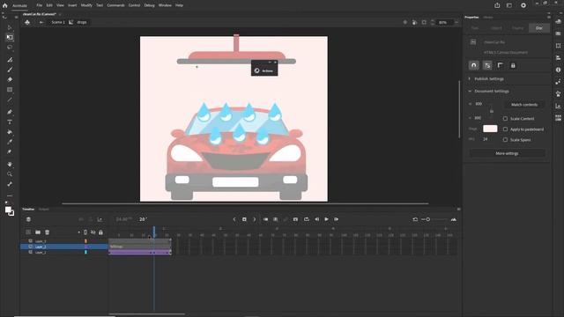Toggle Loop playback in timeline
The image size is (564, 317).
[x=307, y=219]
